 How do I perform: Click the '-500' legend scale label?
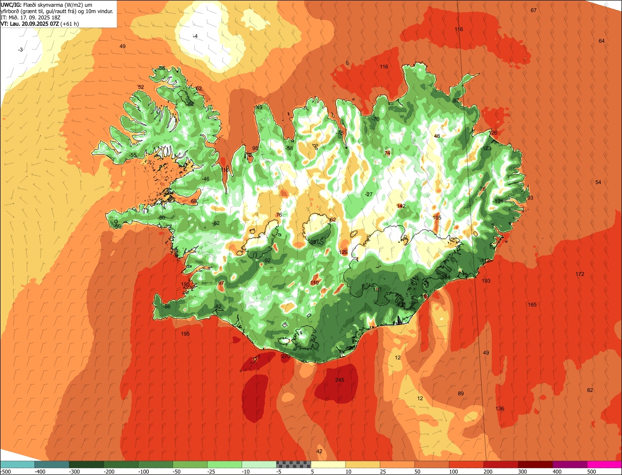pyautogui.click(x=6, y=471)
